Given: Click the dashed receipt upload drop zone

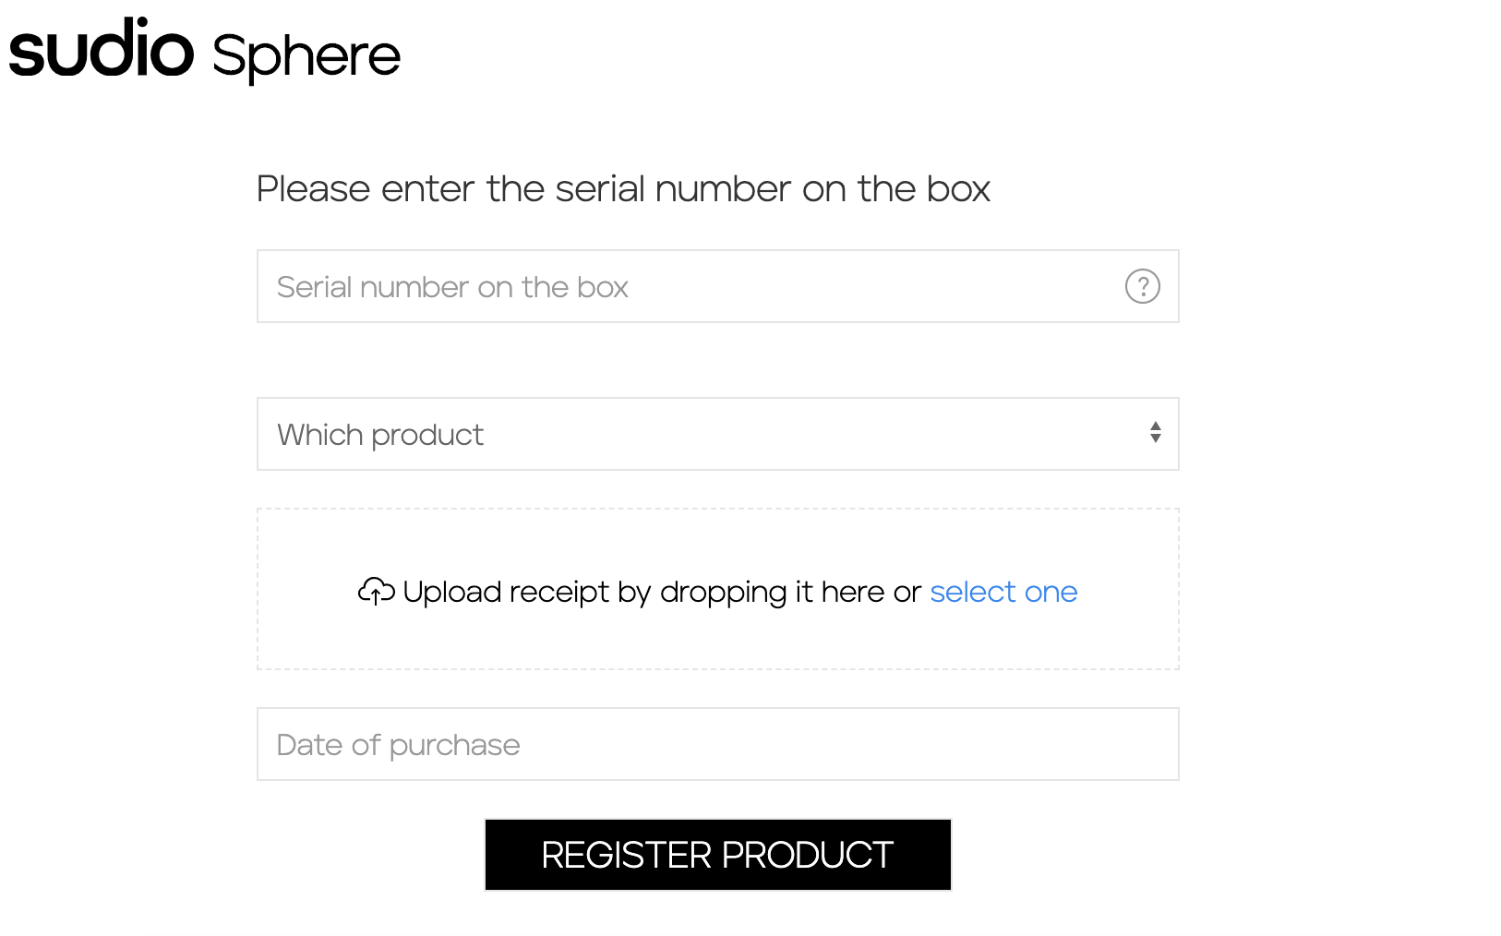Looking at the screenshot, I should [x=717, y=589].
